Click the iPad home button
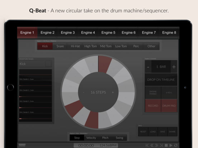Image resolution: width=198 pixels, height=148 pixels. [x=10, y=87]
